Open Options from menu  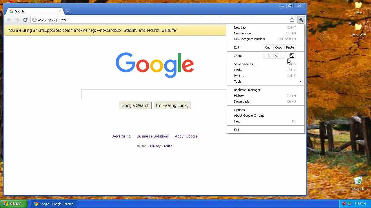pyautogui.click(x=265, y=110)
